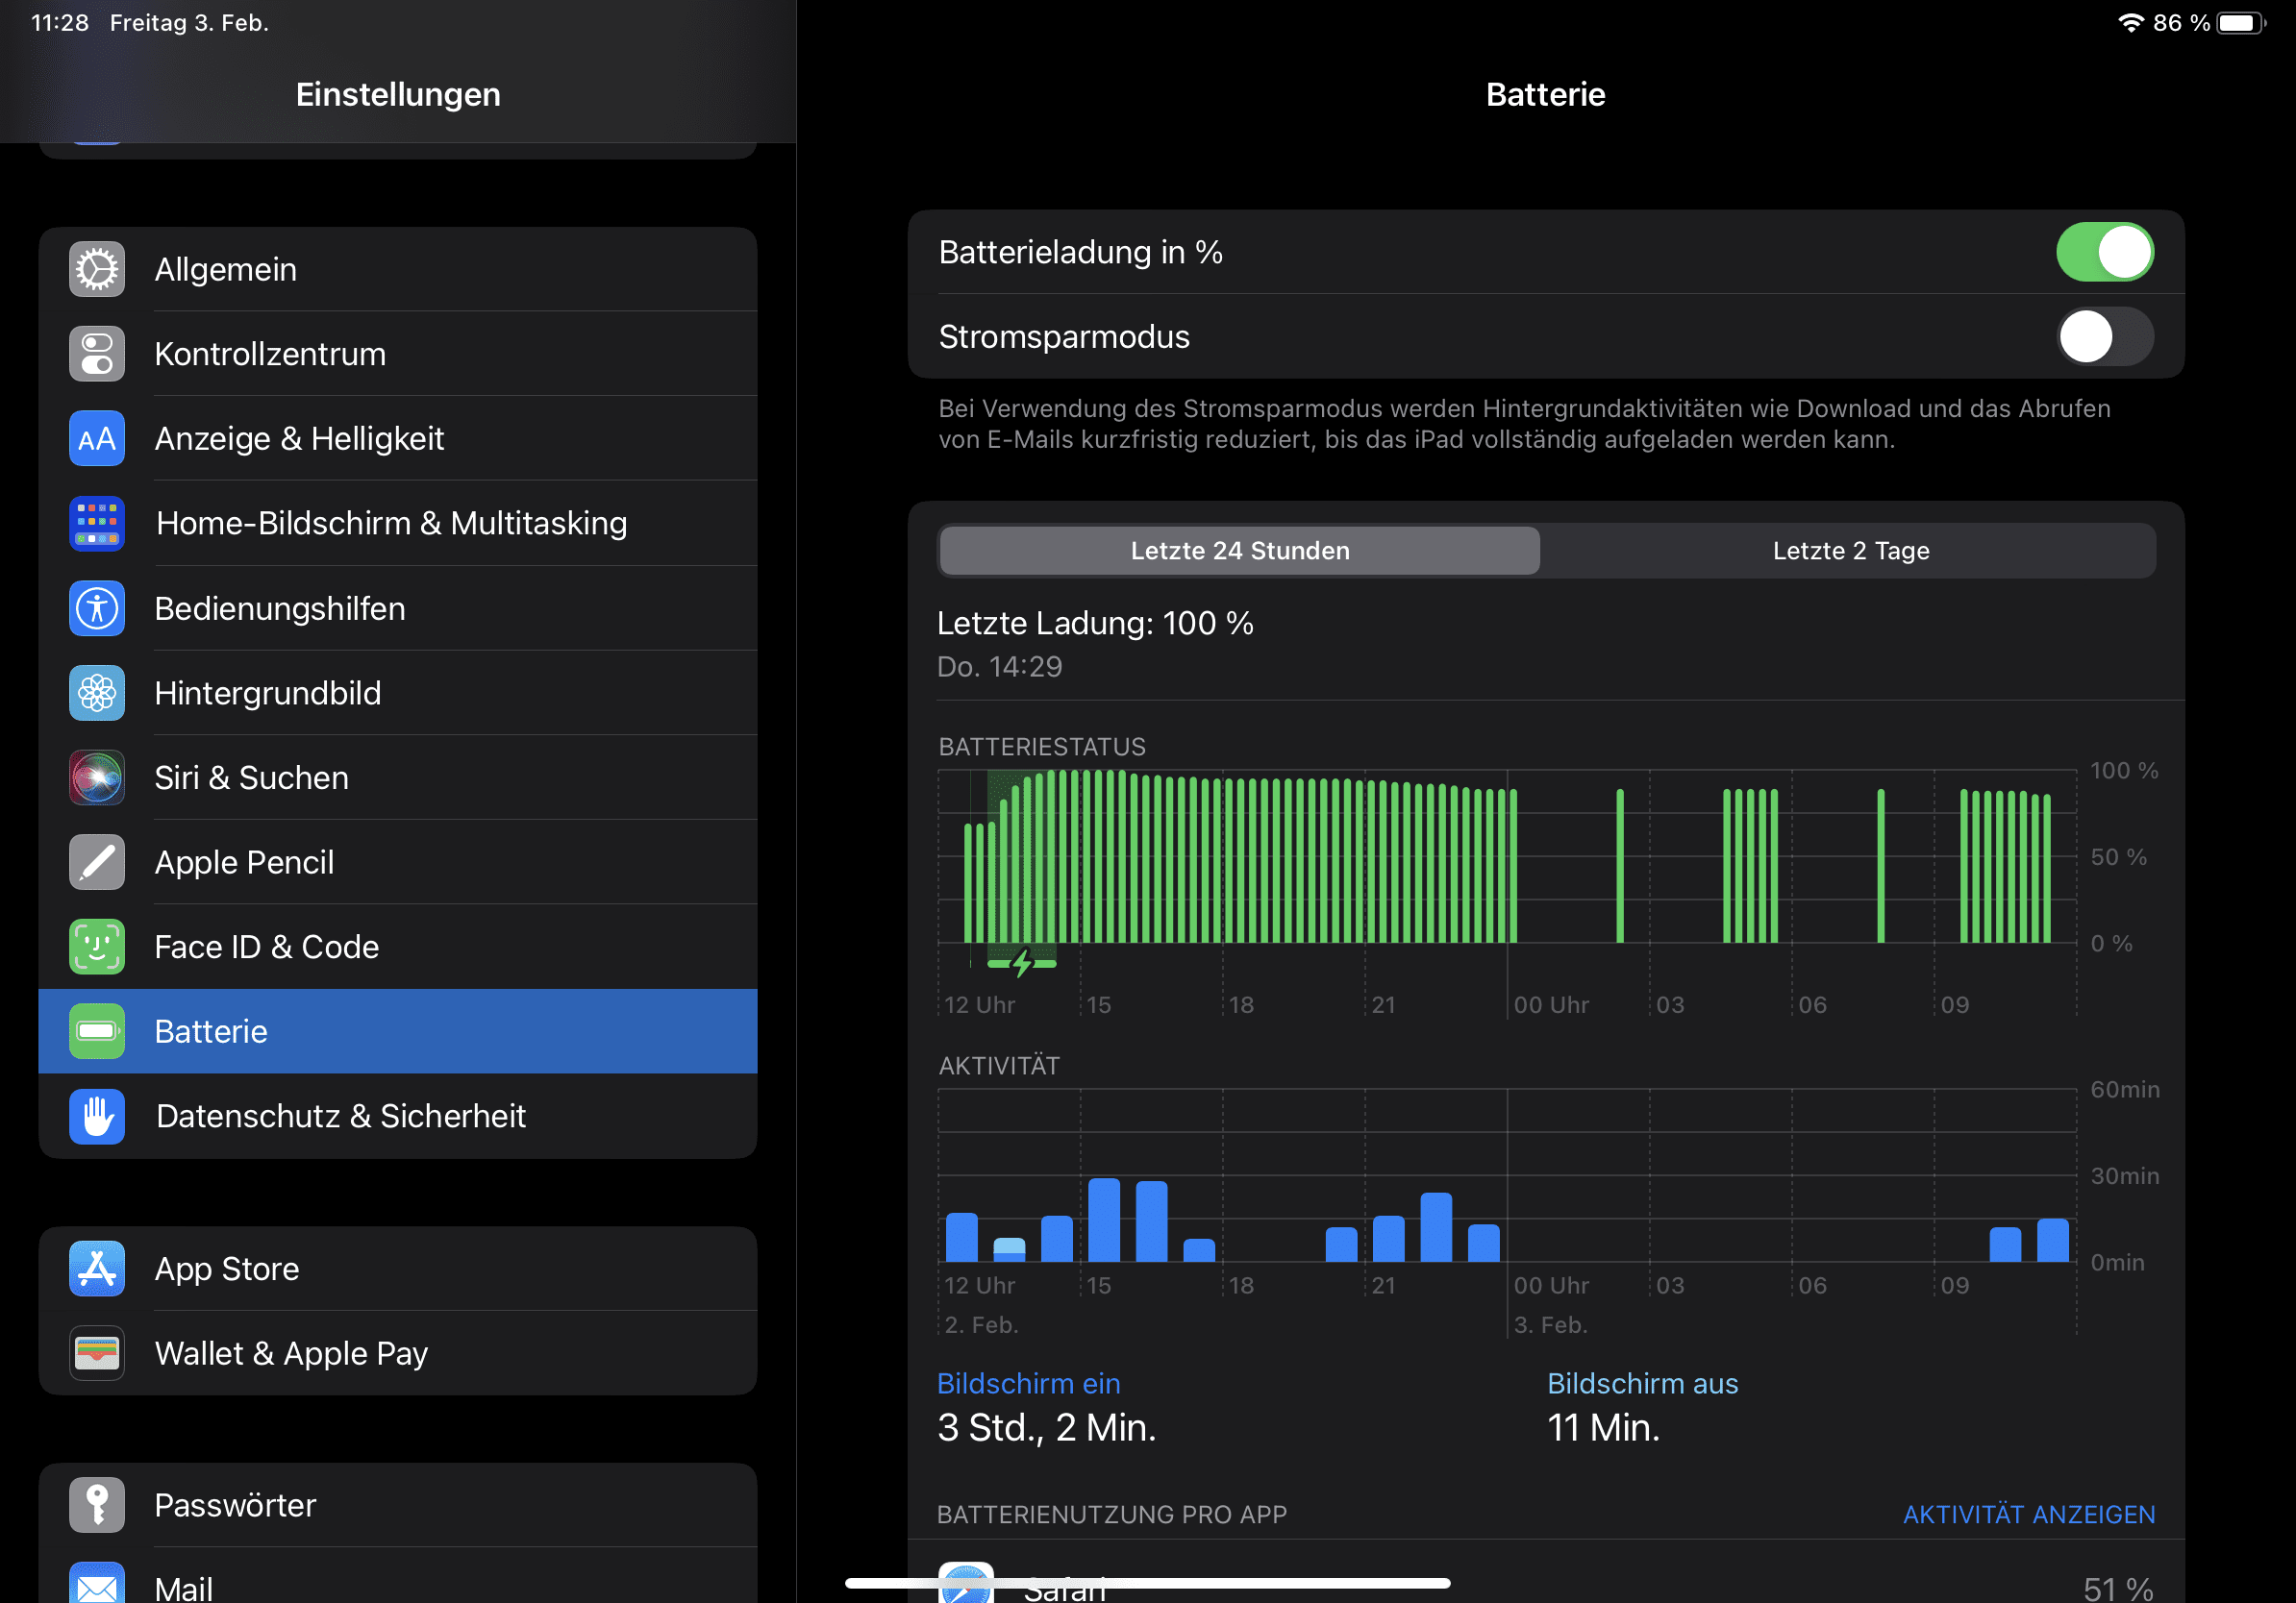Tap the Bildschirm ein label

click(1028, 1383)
